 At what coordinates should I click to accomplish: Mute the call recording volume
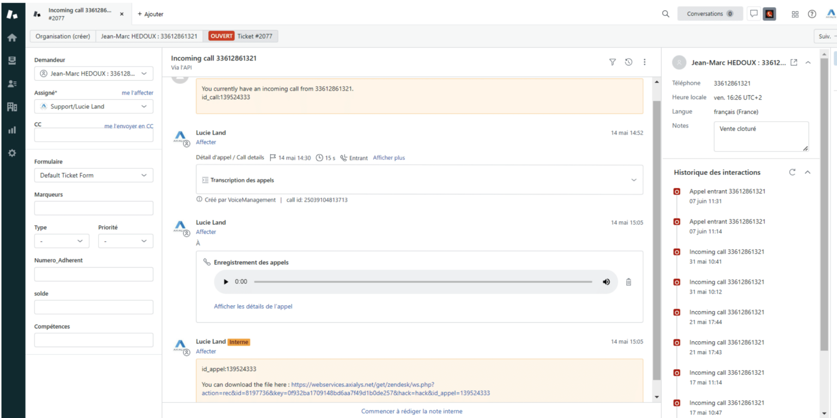click(606, 282)
